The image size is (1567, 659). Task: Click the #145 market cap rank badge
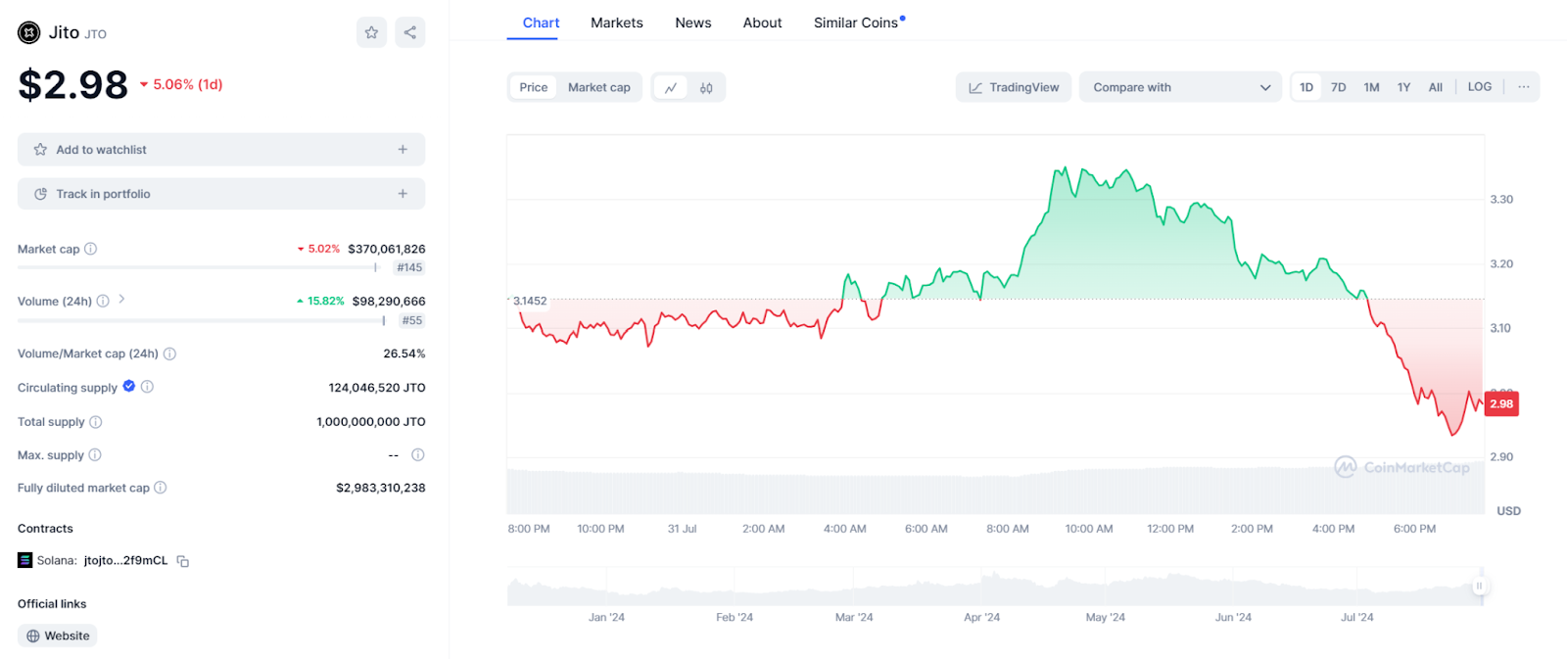point(409,267)
